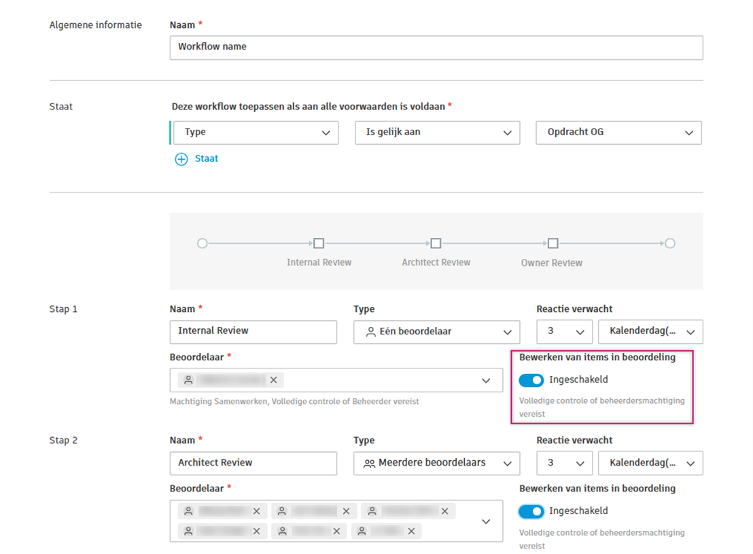Click the Workflow name input field

click(x=436, y=48)
